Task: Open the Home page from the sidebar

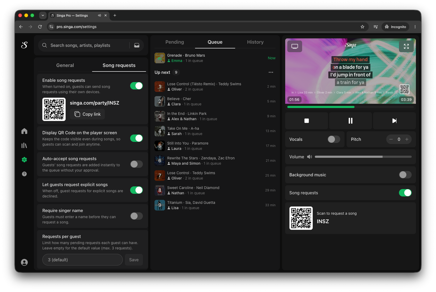Action: (x=24, y=131)
